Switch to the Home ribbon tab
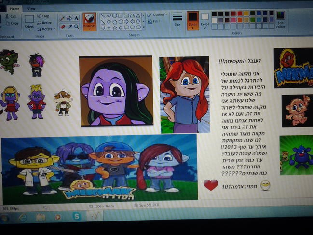The image size is (313, 235). [x=14, y=9]
